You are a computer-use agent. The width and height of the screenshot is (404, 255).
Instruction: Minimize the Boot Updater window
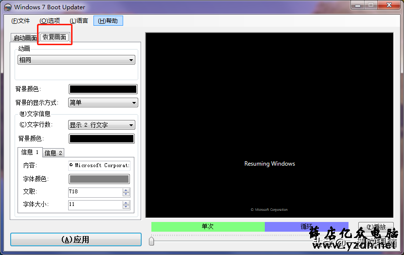point(358,5)
